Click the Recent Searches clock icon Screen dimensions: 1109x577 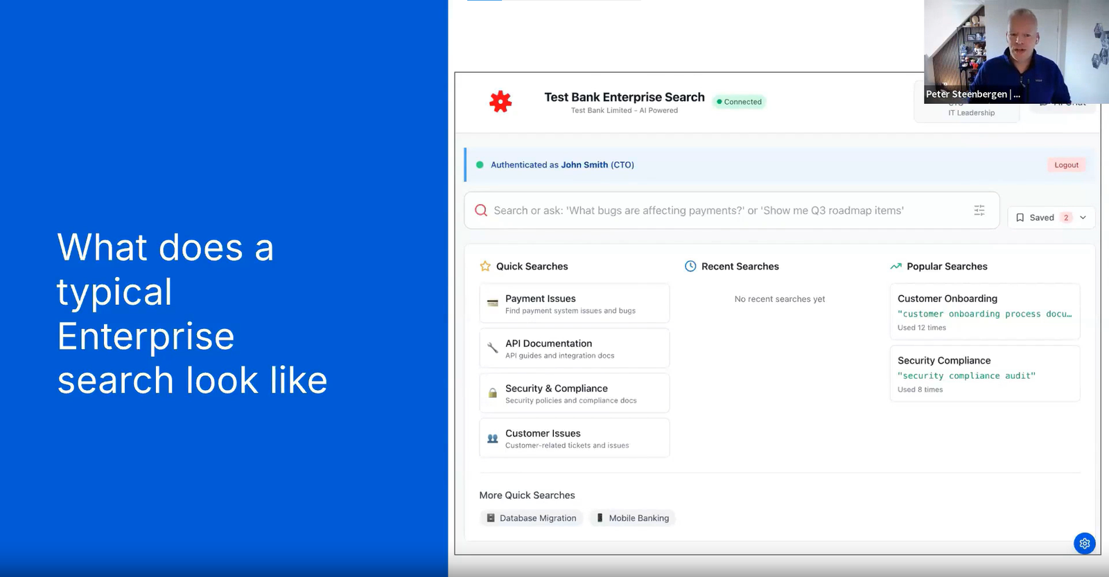690,267
